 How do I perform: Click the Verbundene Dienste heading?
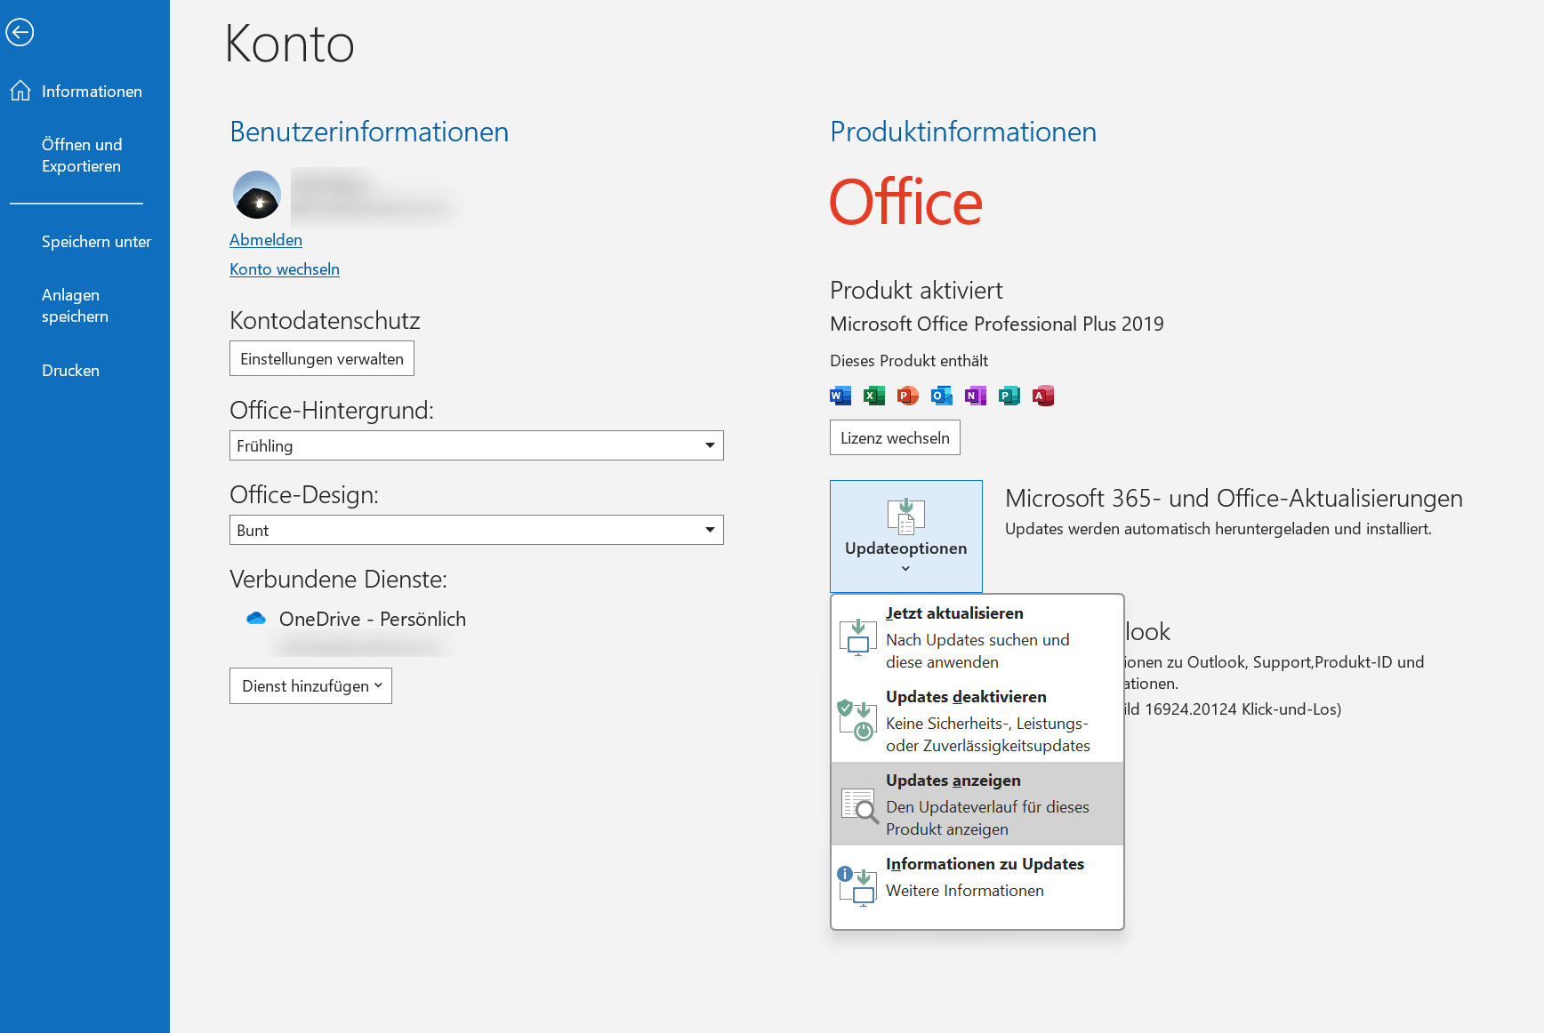(x=338, y=580)
